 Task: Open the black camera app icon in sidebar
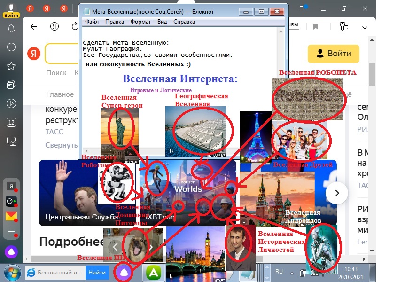(x=11, y=201)
